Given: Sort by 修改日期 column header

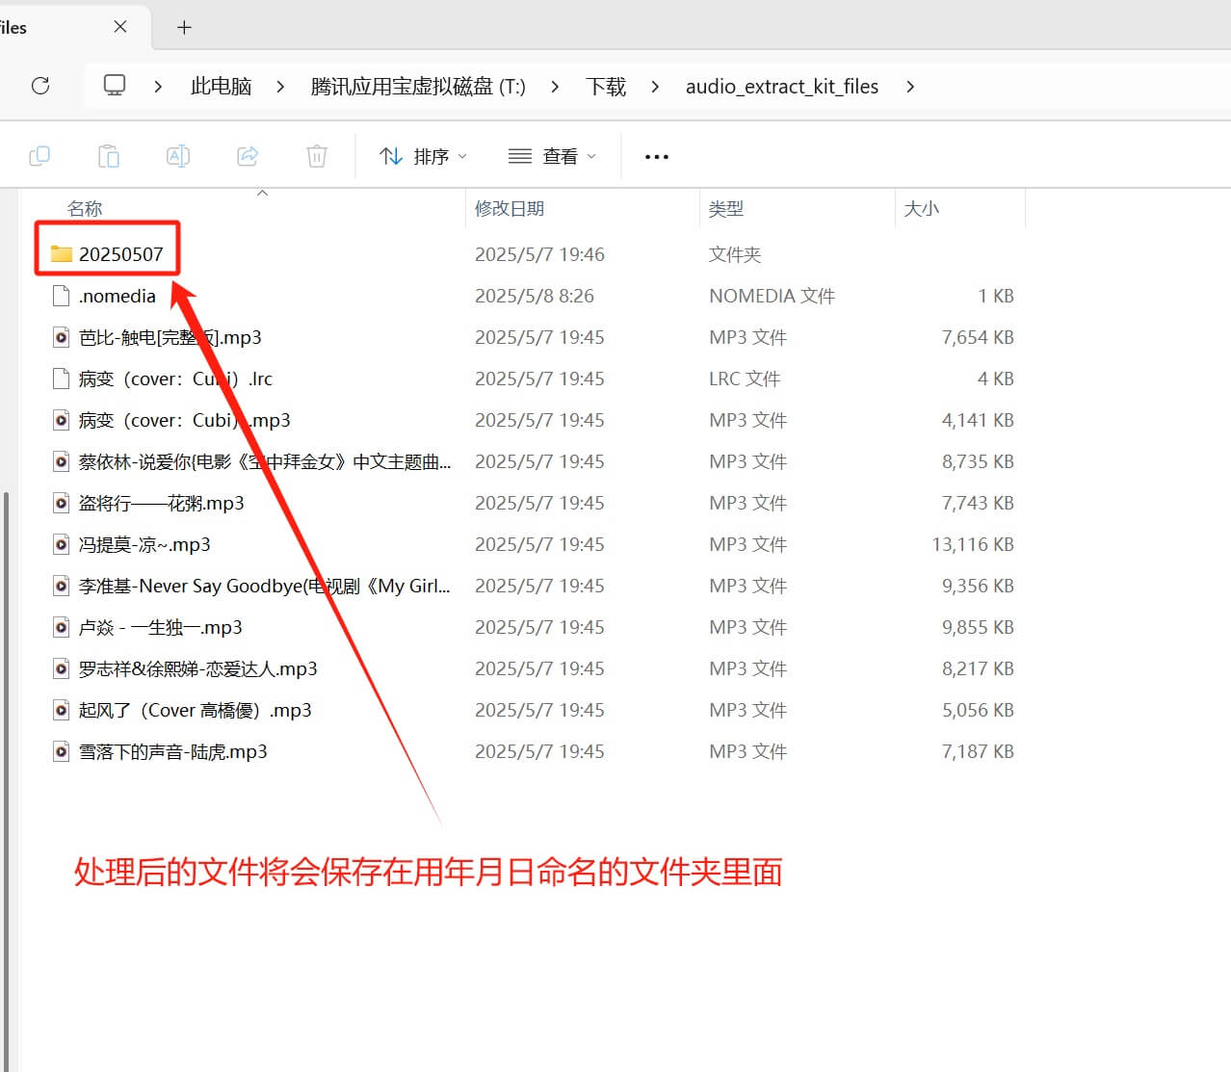Looking at the screenshot, I should (510, 209).
